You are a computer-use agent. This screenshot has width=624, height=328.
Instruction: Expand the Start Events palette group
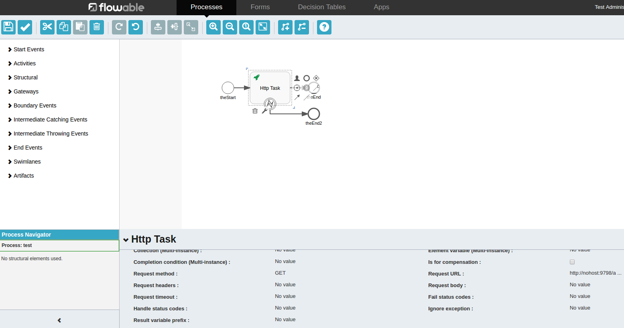[28, 49]
